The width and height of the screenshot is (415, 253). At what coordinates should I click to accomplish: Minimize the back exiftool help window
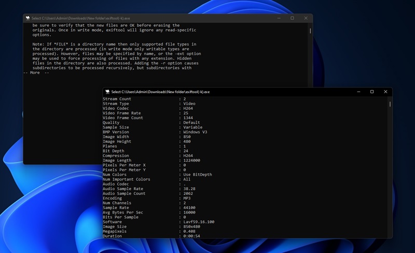click(x=279, y=18)
